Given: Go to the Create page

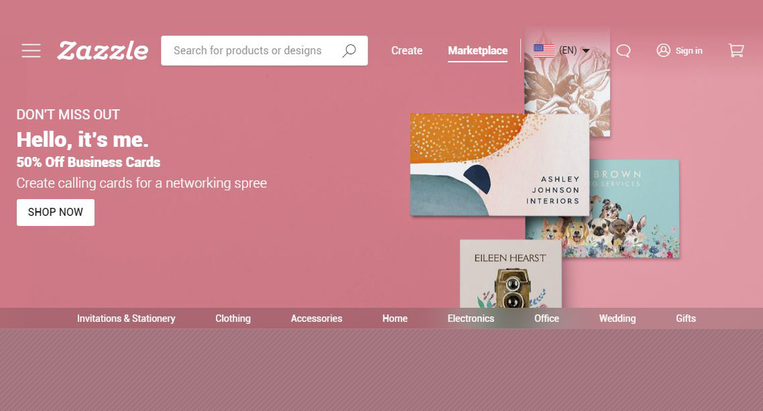Looking at the screenshot, I should 407,50.
